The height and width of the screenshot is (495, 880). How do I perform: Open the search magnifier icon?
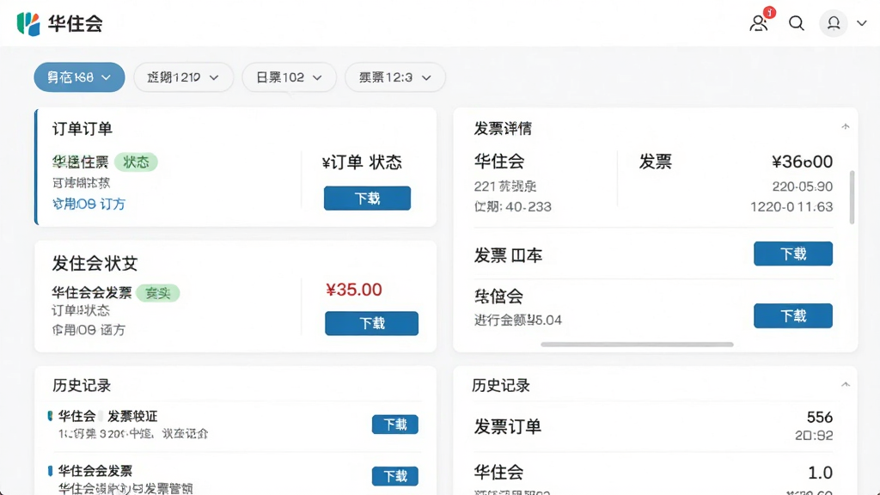coord(797,23)
